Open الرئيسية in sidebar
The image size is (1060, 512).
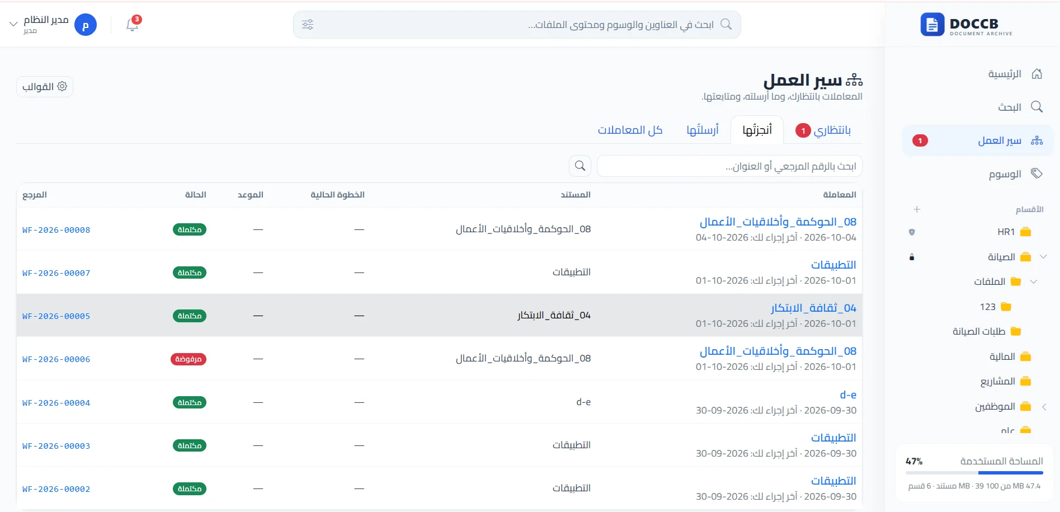coord(978,74)
